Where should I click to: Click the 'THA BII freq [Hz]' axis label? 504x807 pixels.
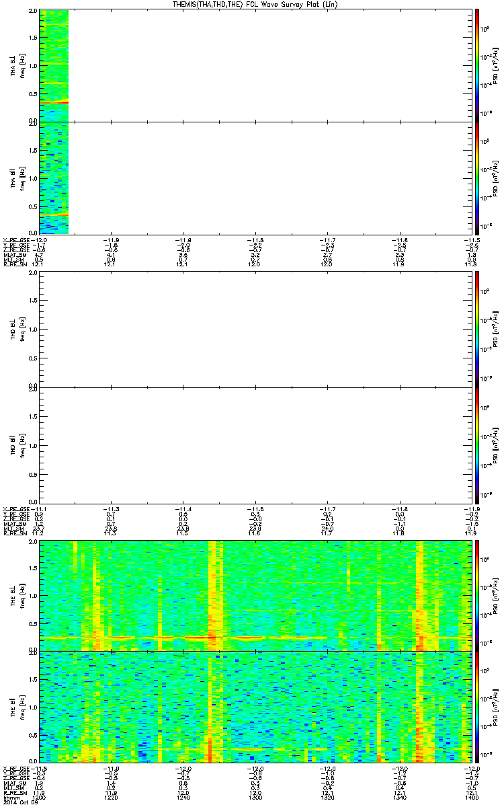[x=17, y=178]
